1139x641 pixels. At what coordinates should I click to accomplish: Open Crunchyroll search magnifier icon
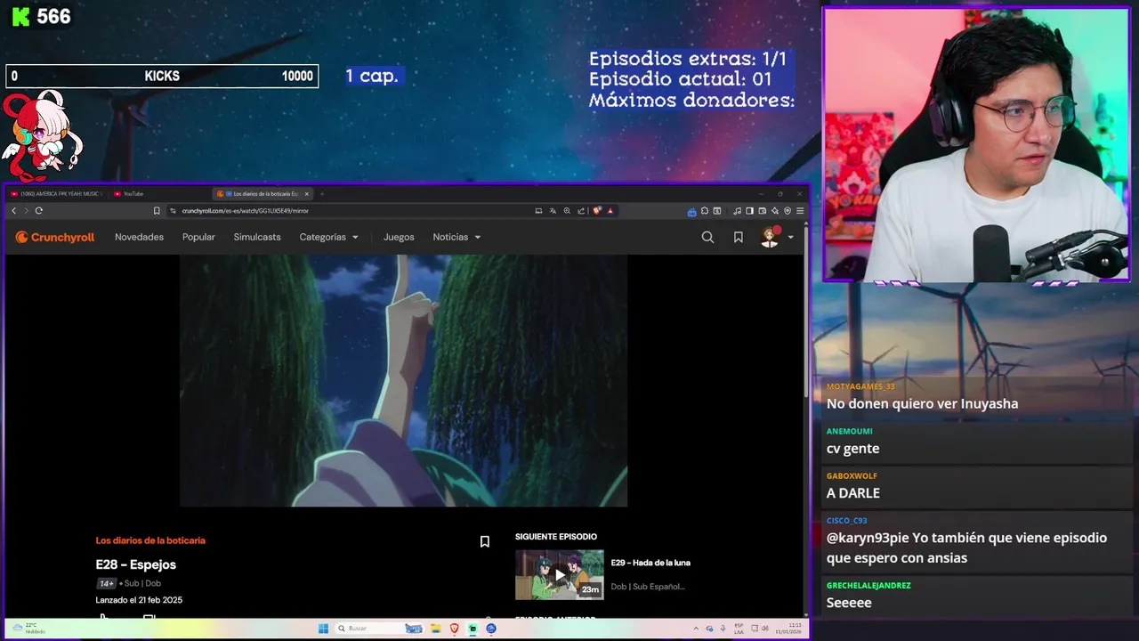pos(707,237)
